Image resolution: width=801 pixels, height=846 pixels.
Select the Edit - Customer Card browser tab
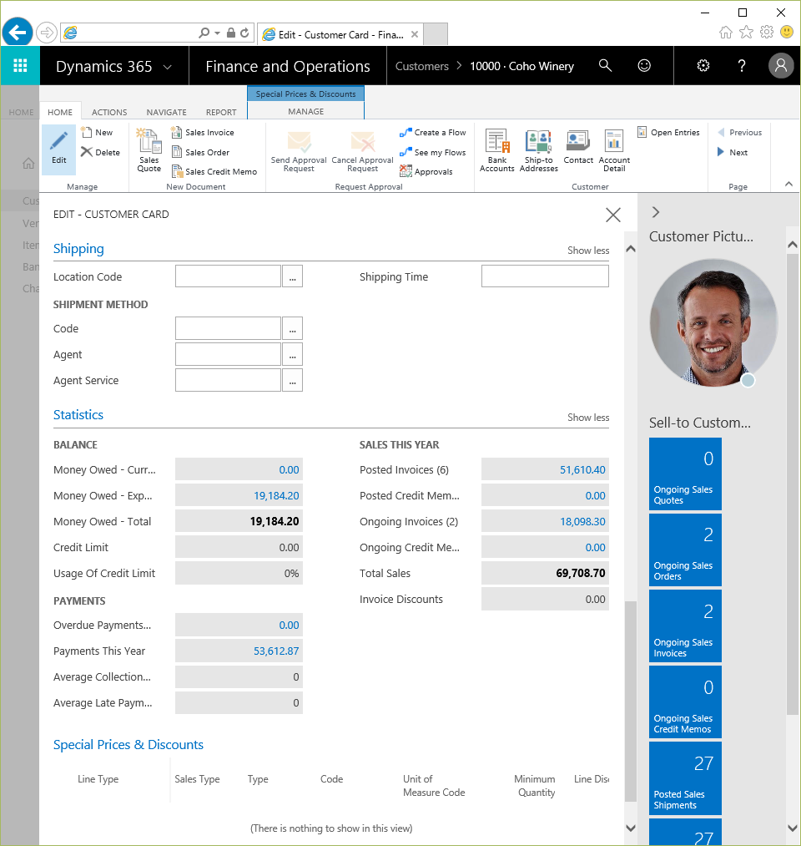coord(340,34)
